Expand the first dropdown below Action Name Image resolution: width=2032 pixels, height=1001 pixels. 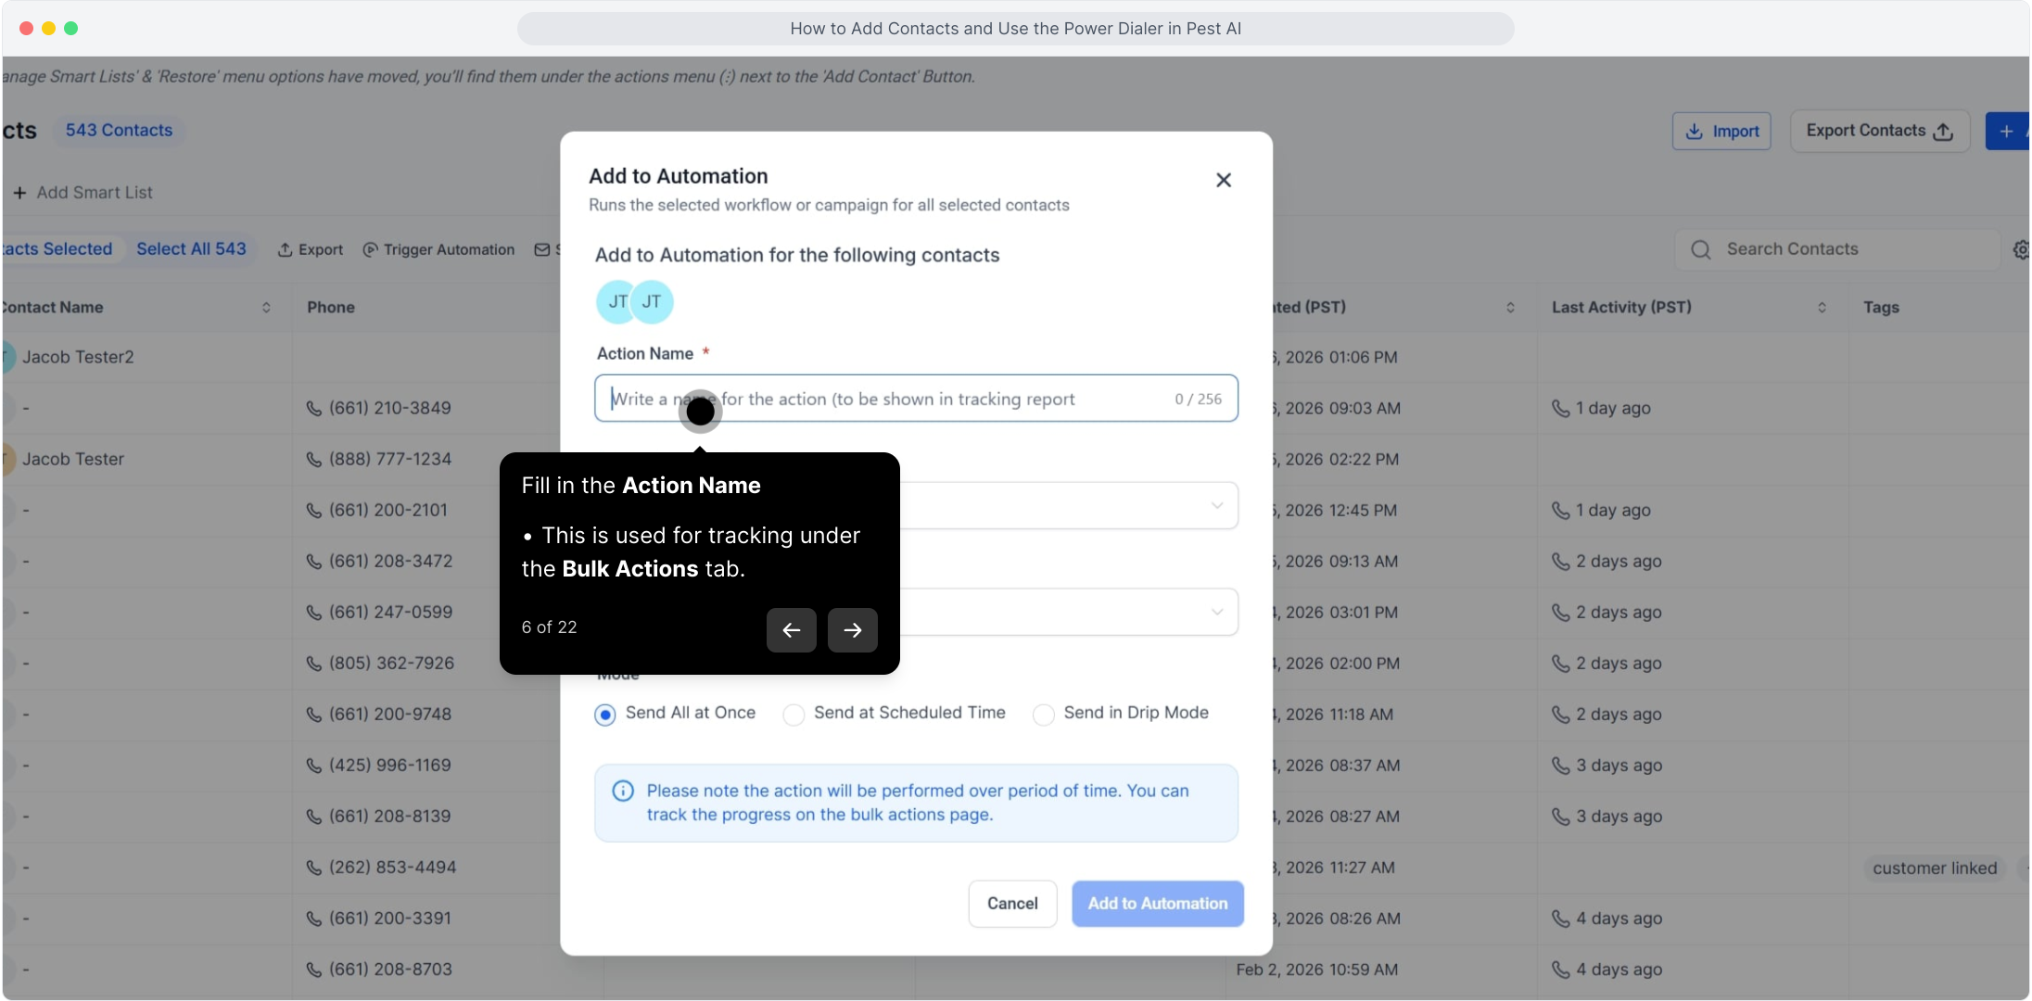pyautogui.click(x=1216, y=505)
